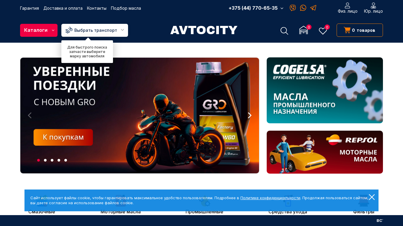Click the К покупкам banner button
This screenshot has height=226, width=403.
coord(63,137)
